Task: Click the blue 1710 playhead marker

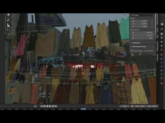Action: point(84,109)
